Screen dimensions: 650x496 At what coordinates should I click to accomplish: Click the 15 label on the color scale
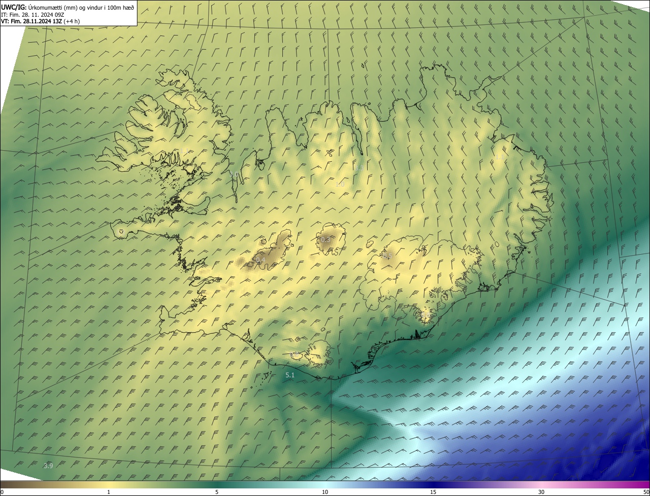click(433, 492)
